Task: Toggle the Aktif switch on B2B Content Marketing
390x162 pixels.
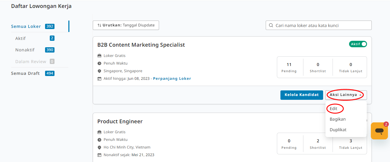Action: (358, 44)
